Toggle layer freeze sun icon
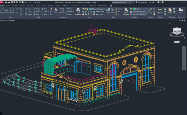The height and width of the screenshot is (115, 187). tap(85, 9)
